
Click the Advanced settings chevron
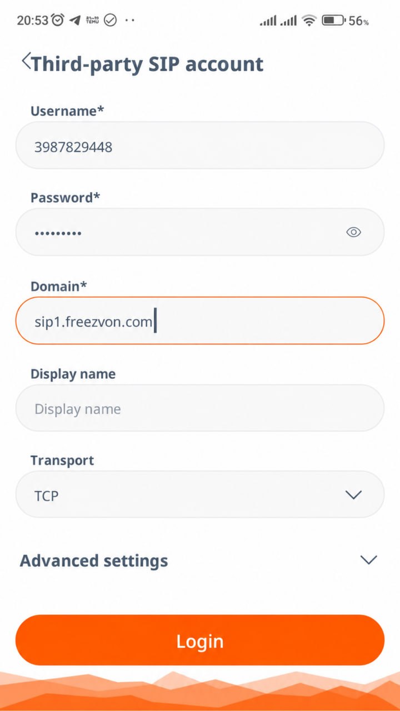tap(369, 560)
